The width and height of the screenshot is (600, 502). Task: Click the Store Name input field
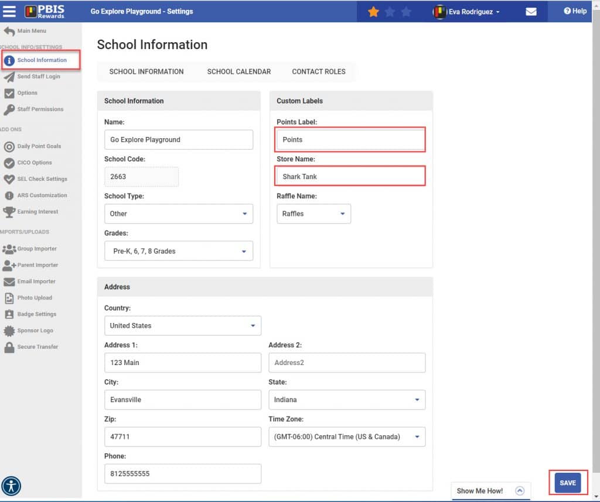(350, 176)
